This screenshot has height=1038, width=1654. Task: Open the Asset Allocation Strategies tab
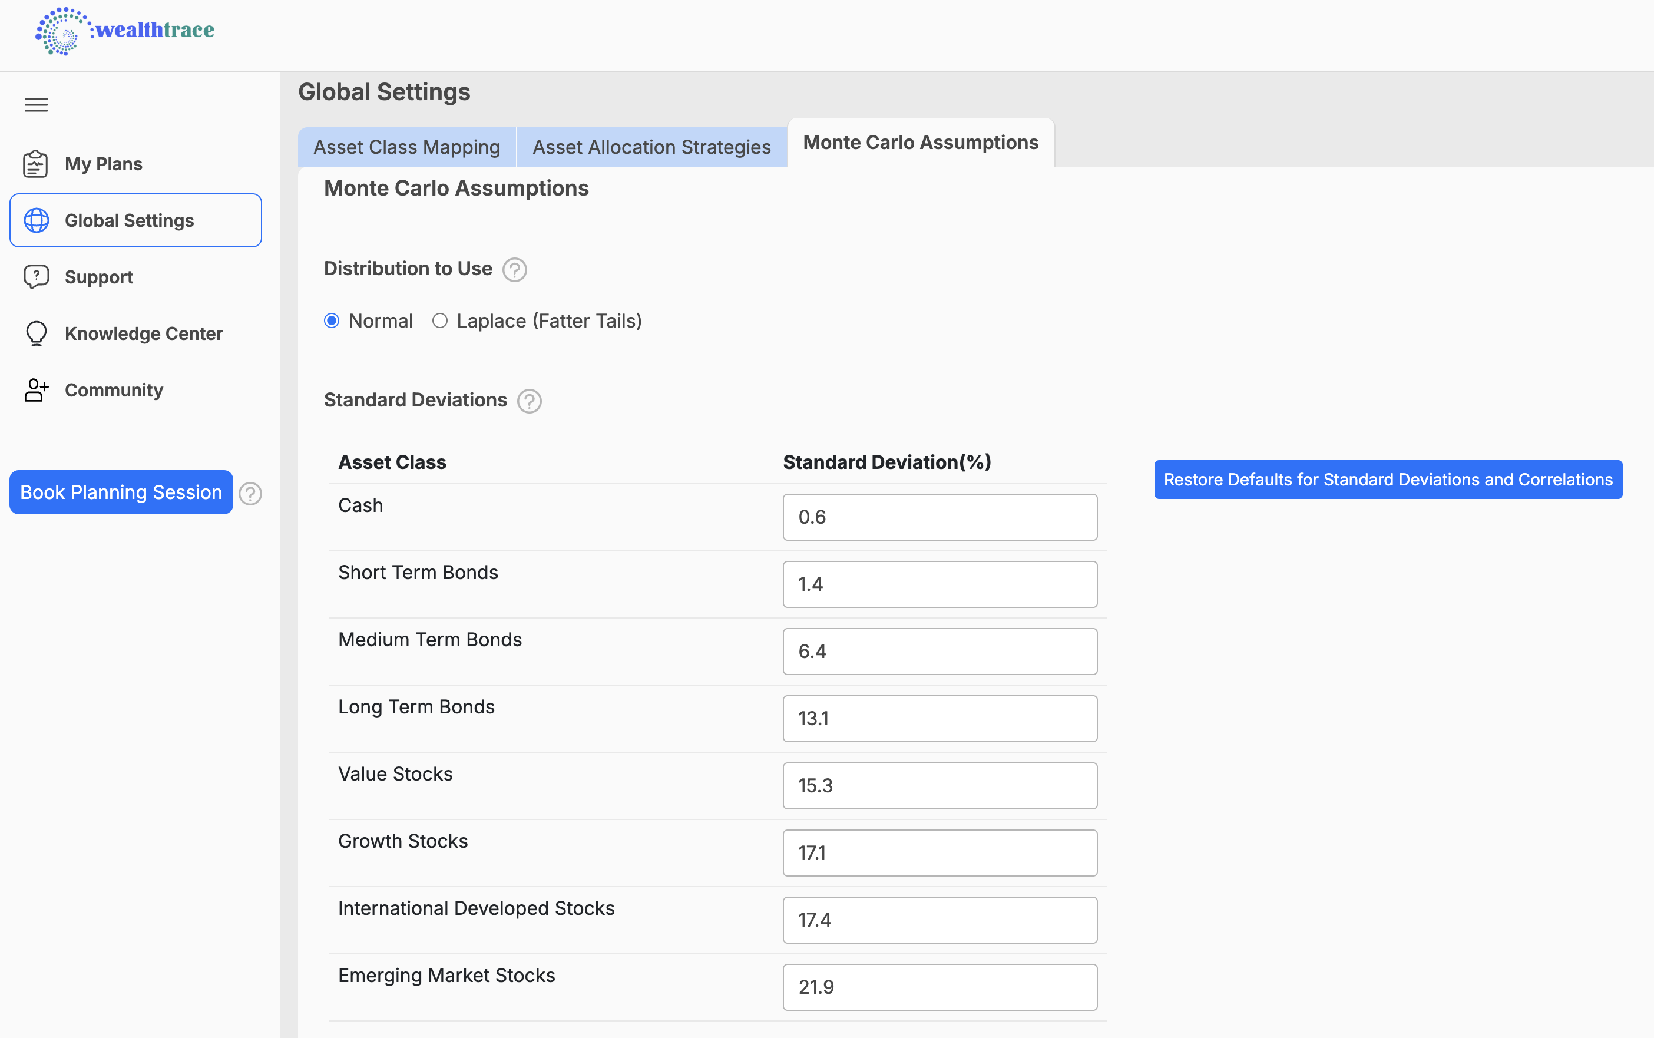(x=651, y=147)
